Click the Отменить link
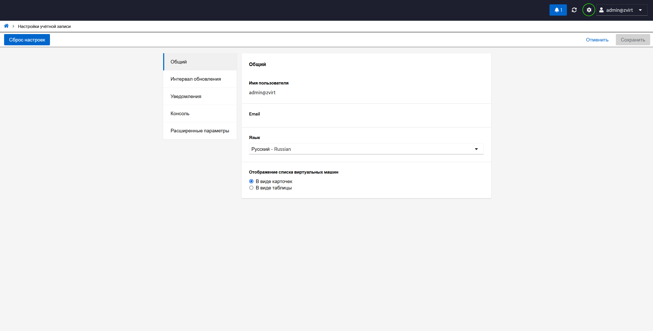This screenshot has width=653, height=331. (597, 40)
